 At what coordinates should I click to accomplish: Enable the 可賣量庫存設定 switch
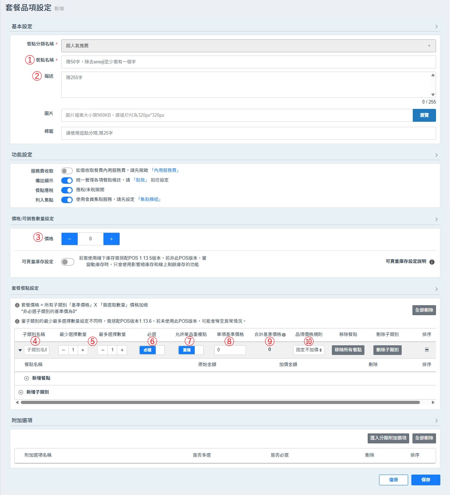[68, 262]
